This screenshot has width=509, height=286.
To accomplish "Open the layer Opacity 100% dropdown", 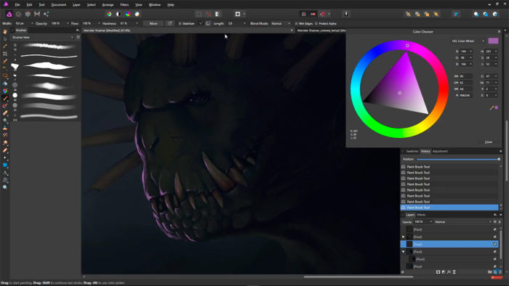I will [x=431, y=222].
